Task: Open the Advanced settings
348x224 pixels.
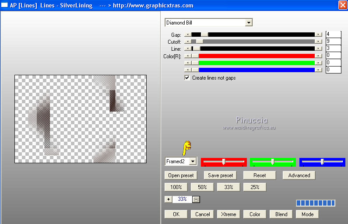Action: pos(299,175)
